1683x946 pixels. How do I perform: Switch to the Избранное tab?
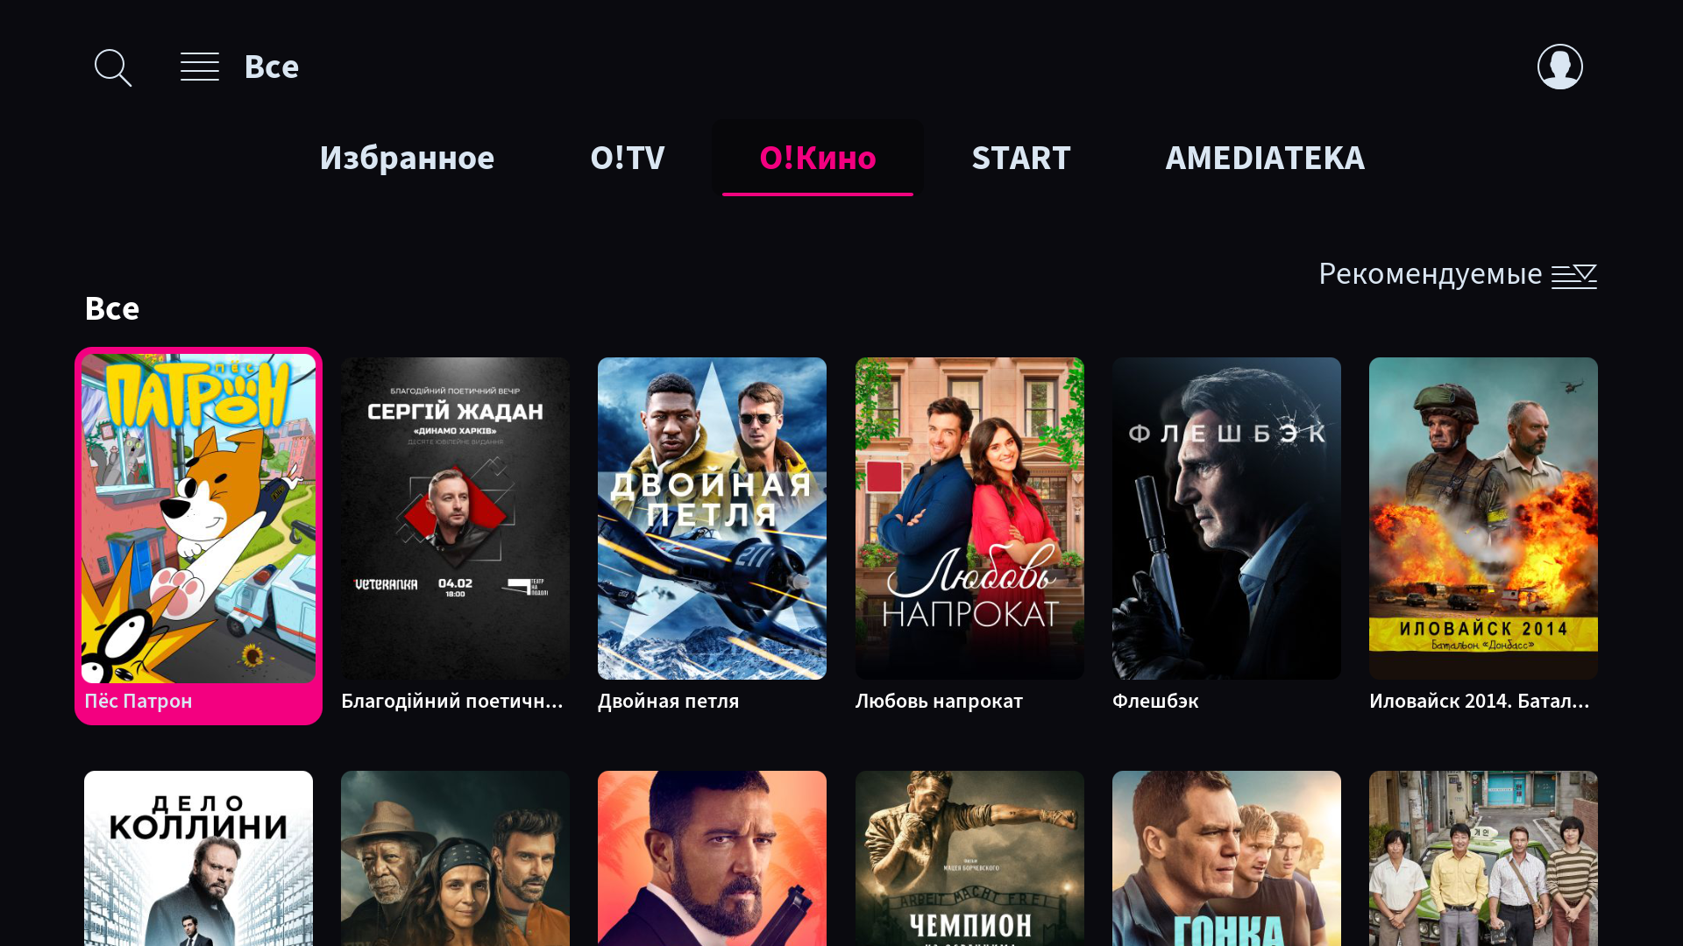[407, 158]
